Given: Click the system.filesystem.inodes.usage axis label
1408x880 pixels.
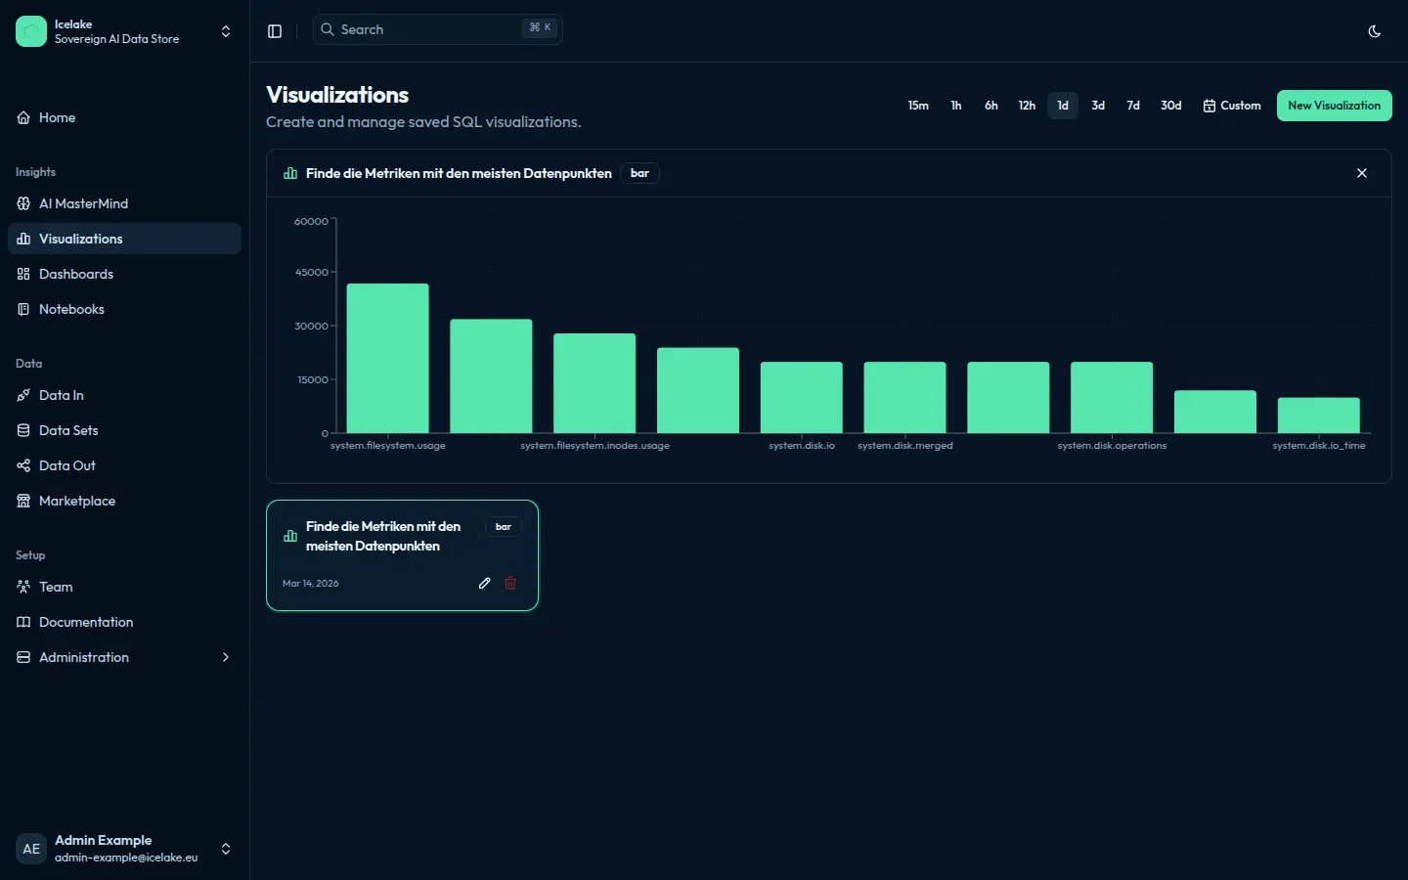Looking at the screenshot, I should pyautogui.click(x=595, y=446).
